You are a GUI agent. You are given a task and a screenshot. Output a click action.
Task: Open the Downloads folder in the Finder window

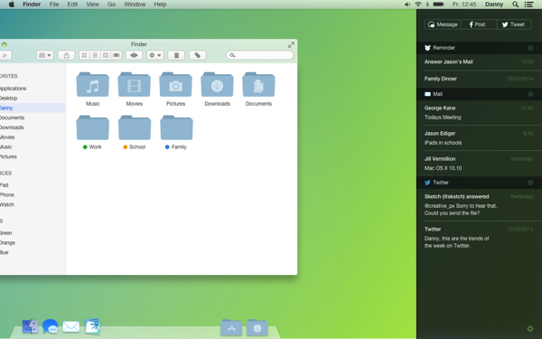pyautogui.click(x=217, y=85)
